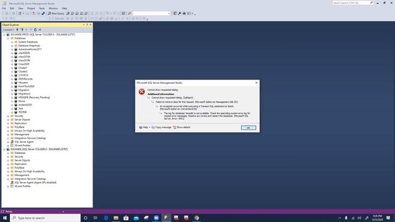Screen dimensions: 395x222
Task: Select the Class2020 database
Action: point(23,64)
